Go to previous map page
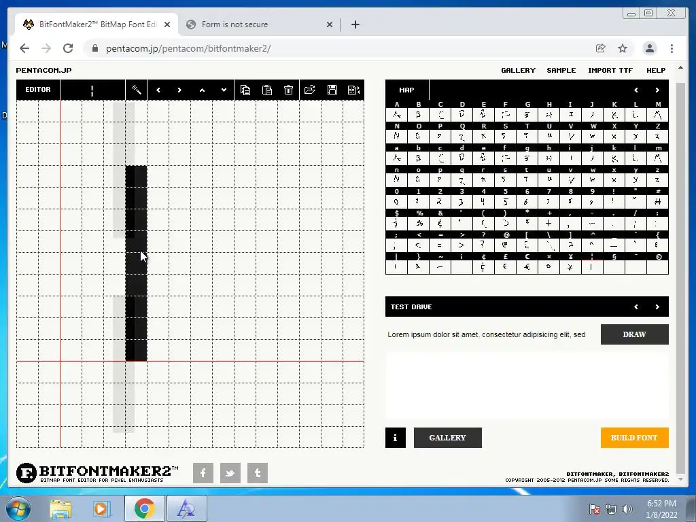 pyautogui.click(x=636, y=90)
